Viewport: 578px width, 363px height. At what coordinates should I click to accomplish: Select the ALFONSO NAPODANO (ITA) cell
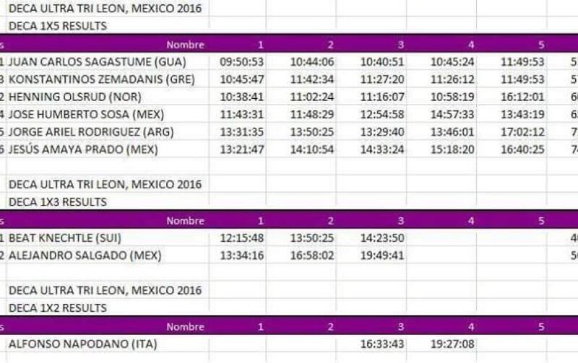coord(108,344)
